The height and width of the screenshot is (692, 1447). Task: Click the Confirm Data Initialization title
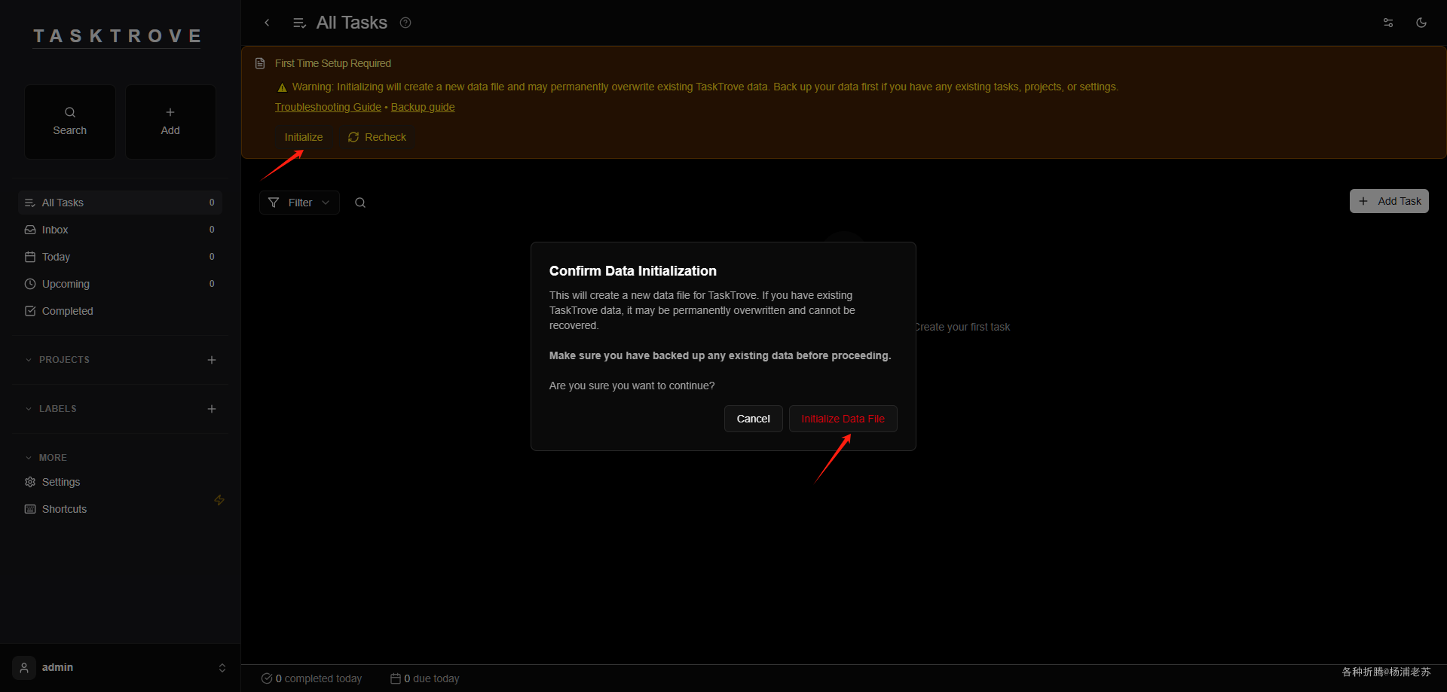pyautogui.click(x=633, y=271)
